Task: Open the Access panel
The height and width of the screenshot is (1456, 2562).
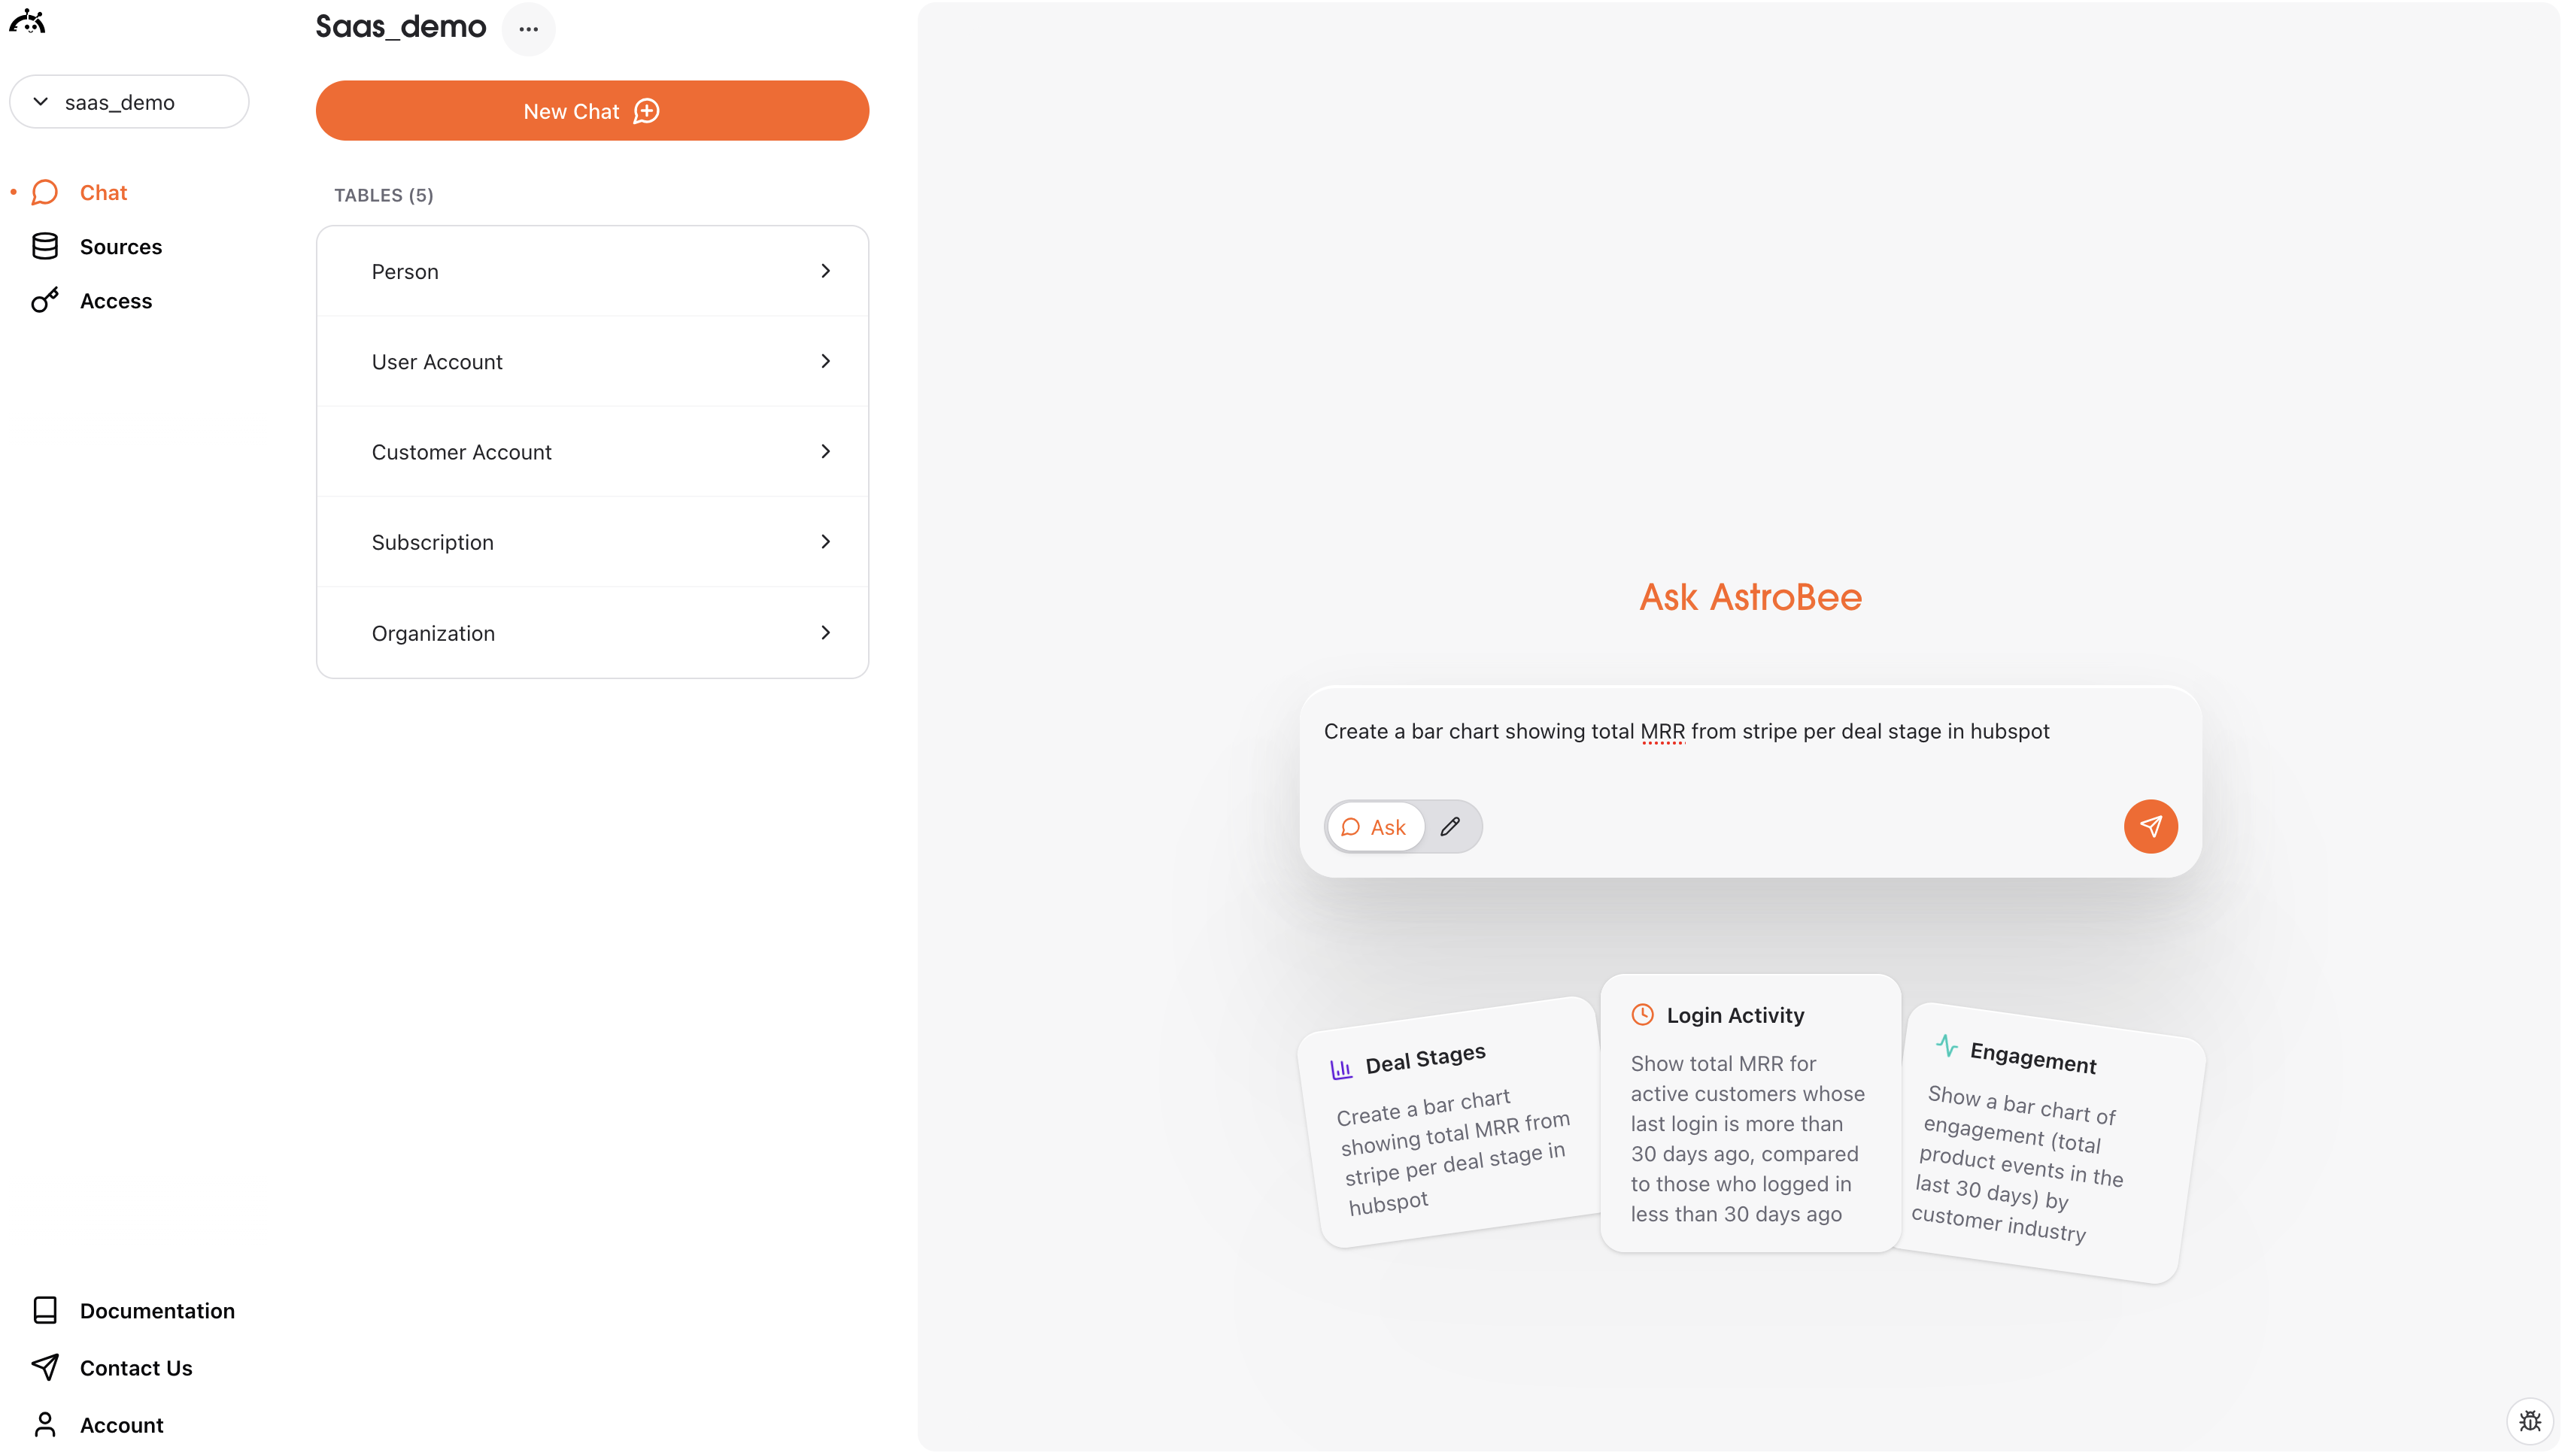Action: (x=117, y=300)
